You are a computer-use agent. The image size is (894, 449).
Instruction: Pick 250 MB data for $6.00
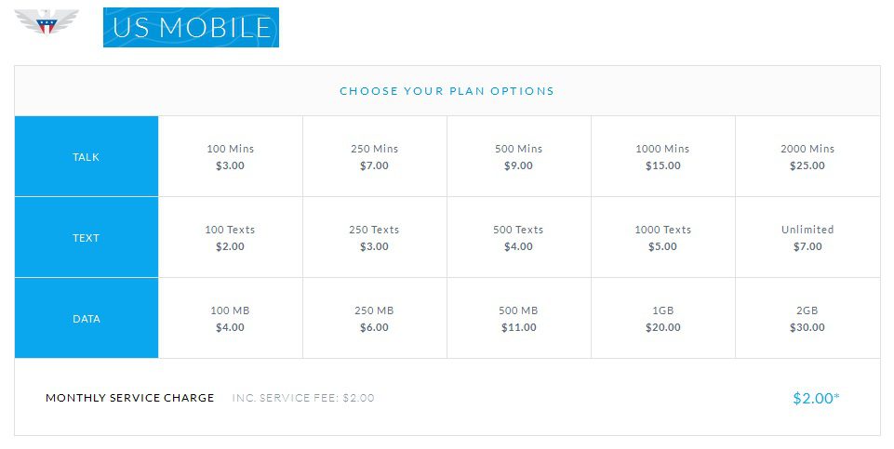coord(375,319)
